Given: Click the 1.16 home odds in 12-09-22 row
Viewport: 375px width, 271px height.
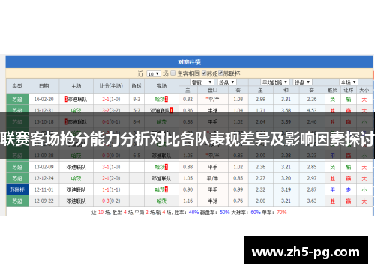Looking at the screenshot, I should 188,201.
